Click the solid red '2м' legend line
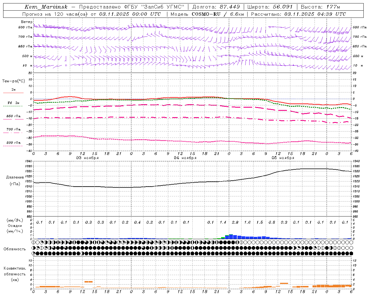The width and height of the screenshot is (368, 294). (13, 93)
